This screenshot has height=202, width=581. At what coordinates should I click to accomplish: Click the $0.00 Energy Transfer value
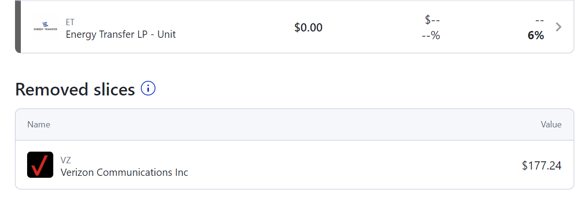[308, 28]
